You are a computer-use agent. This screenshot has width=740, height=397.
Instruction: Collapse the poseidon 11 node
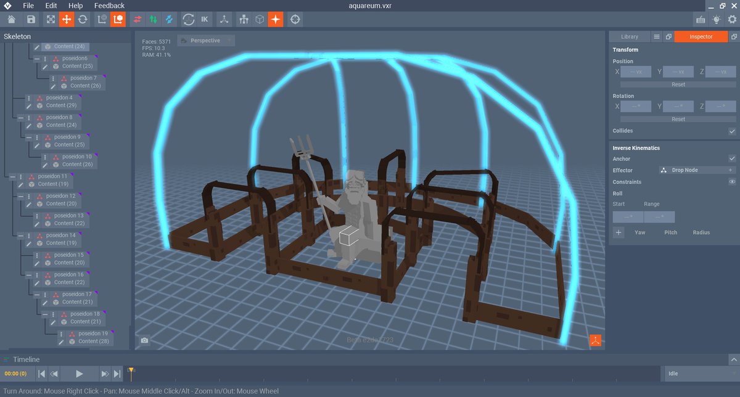pos(12,176)
